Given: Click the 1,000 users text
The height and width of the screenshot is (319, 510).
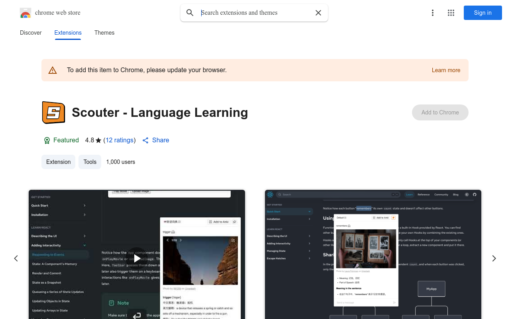Looking at the screenshot, I should pyautogui.click(x=121, y=162).
